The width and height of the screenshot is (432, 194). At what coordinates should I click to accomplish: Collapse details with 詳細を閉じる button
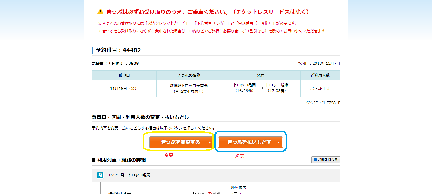[326, 160]
